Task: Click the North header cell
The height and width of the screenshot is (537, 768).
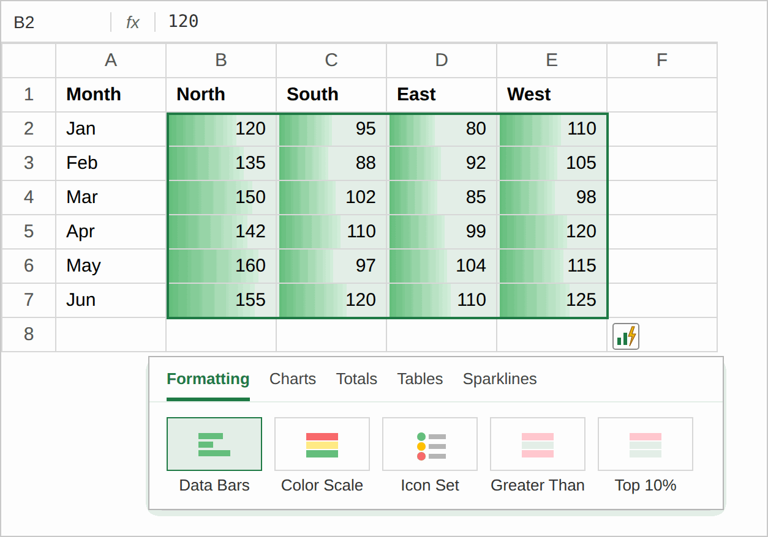Action: [x=221, y=94]
